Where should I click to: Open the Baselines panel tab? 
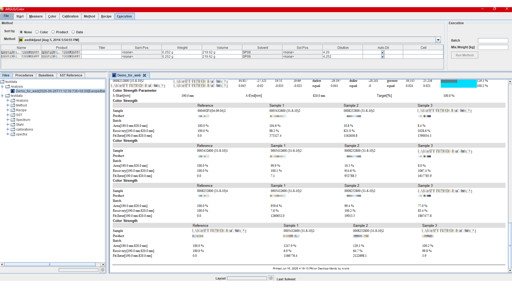point(46,75)
